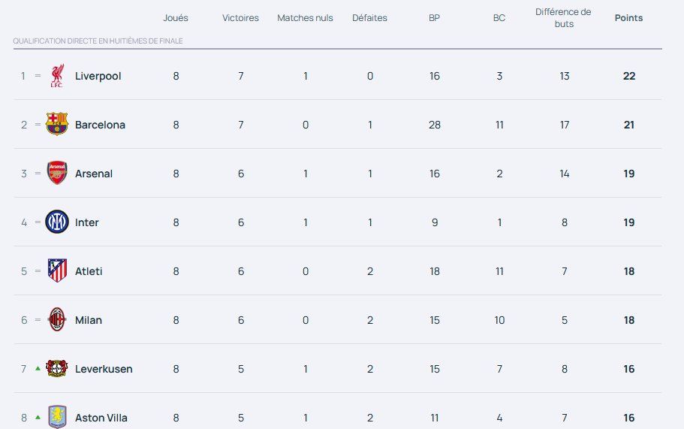Click the Victoires column header
Screen dimensions: 684x429
[240, 18]
